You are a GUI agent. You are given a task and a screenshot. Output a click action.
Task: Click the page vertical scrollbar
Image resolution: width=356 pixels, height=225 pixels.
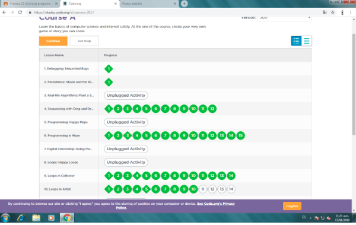pyautogui.click(x=354, y=84)
